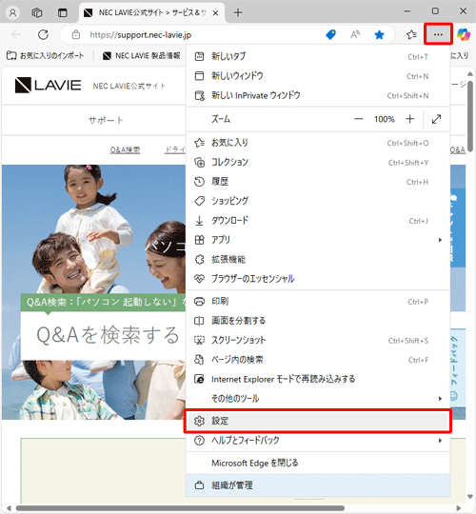The width and height of the screenshot is (476, 514).
Task: Choose Microsoft Edge を閉じる
Action: (x=318, y=463)
